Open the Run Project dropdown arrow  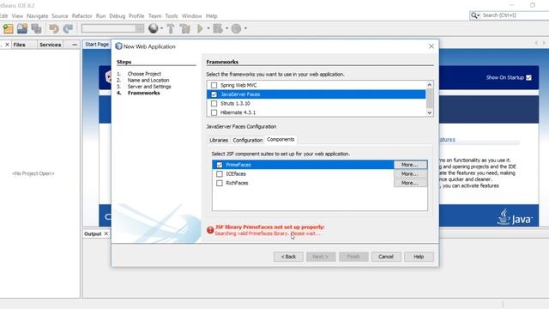point(208,28)
